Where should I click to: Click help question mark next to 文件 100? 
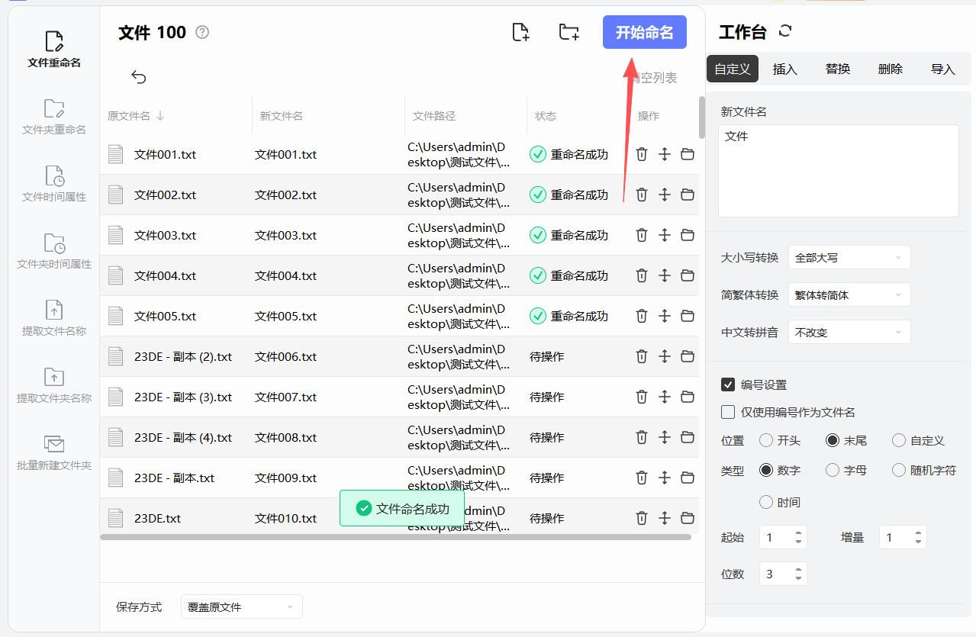[x=202, y=32]
